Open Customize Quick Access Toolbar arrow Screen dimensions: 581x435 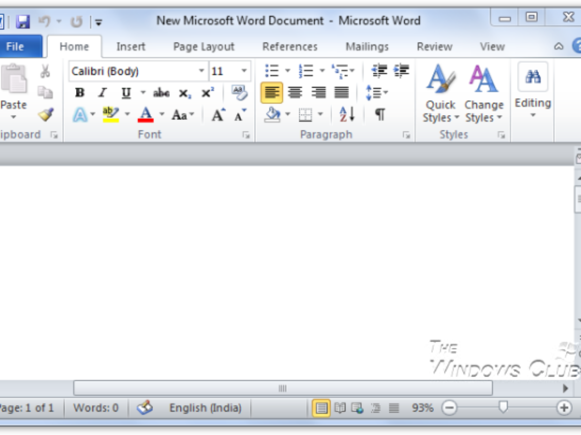click(98, 22)
